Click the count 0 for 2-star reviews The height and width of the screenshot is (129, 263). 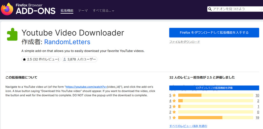coord(258,112)
